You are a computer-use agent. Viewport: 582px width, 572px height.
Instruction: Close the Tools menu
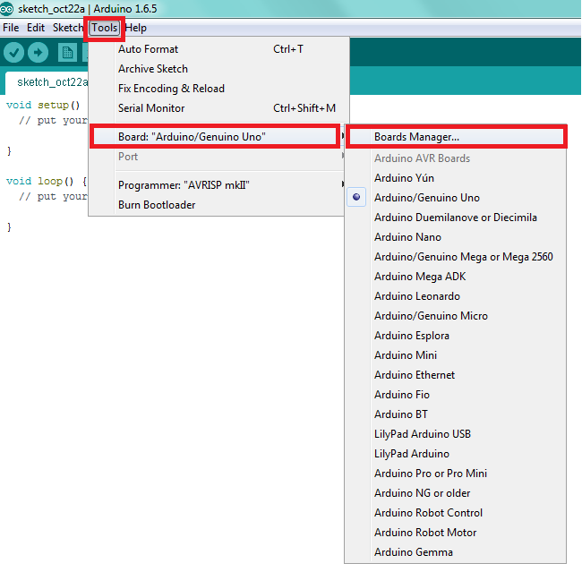(x=104, y=28)
